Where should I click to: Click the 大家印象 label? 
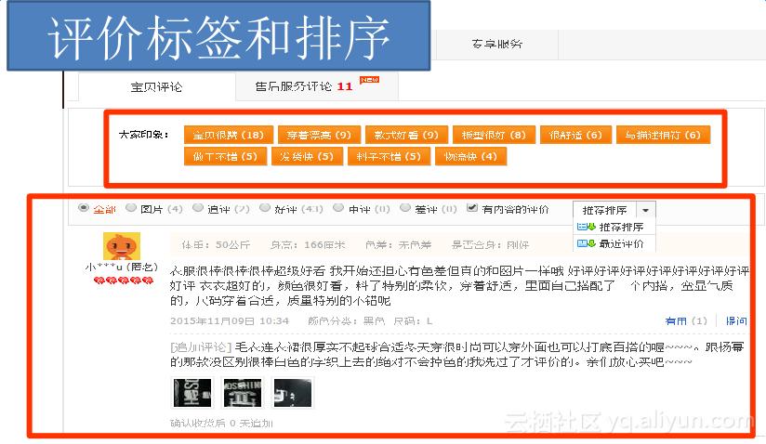(143, 134)
